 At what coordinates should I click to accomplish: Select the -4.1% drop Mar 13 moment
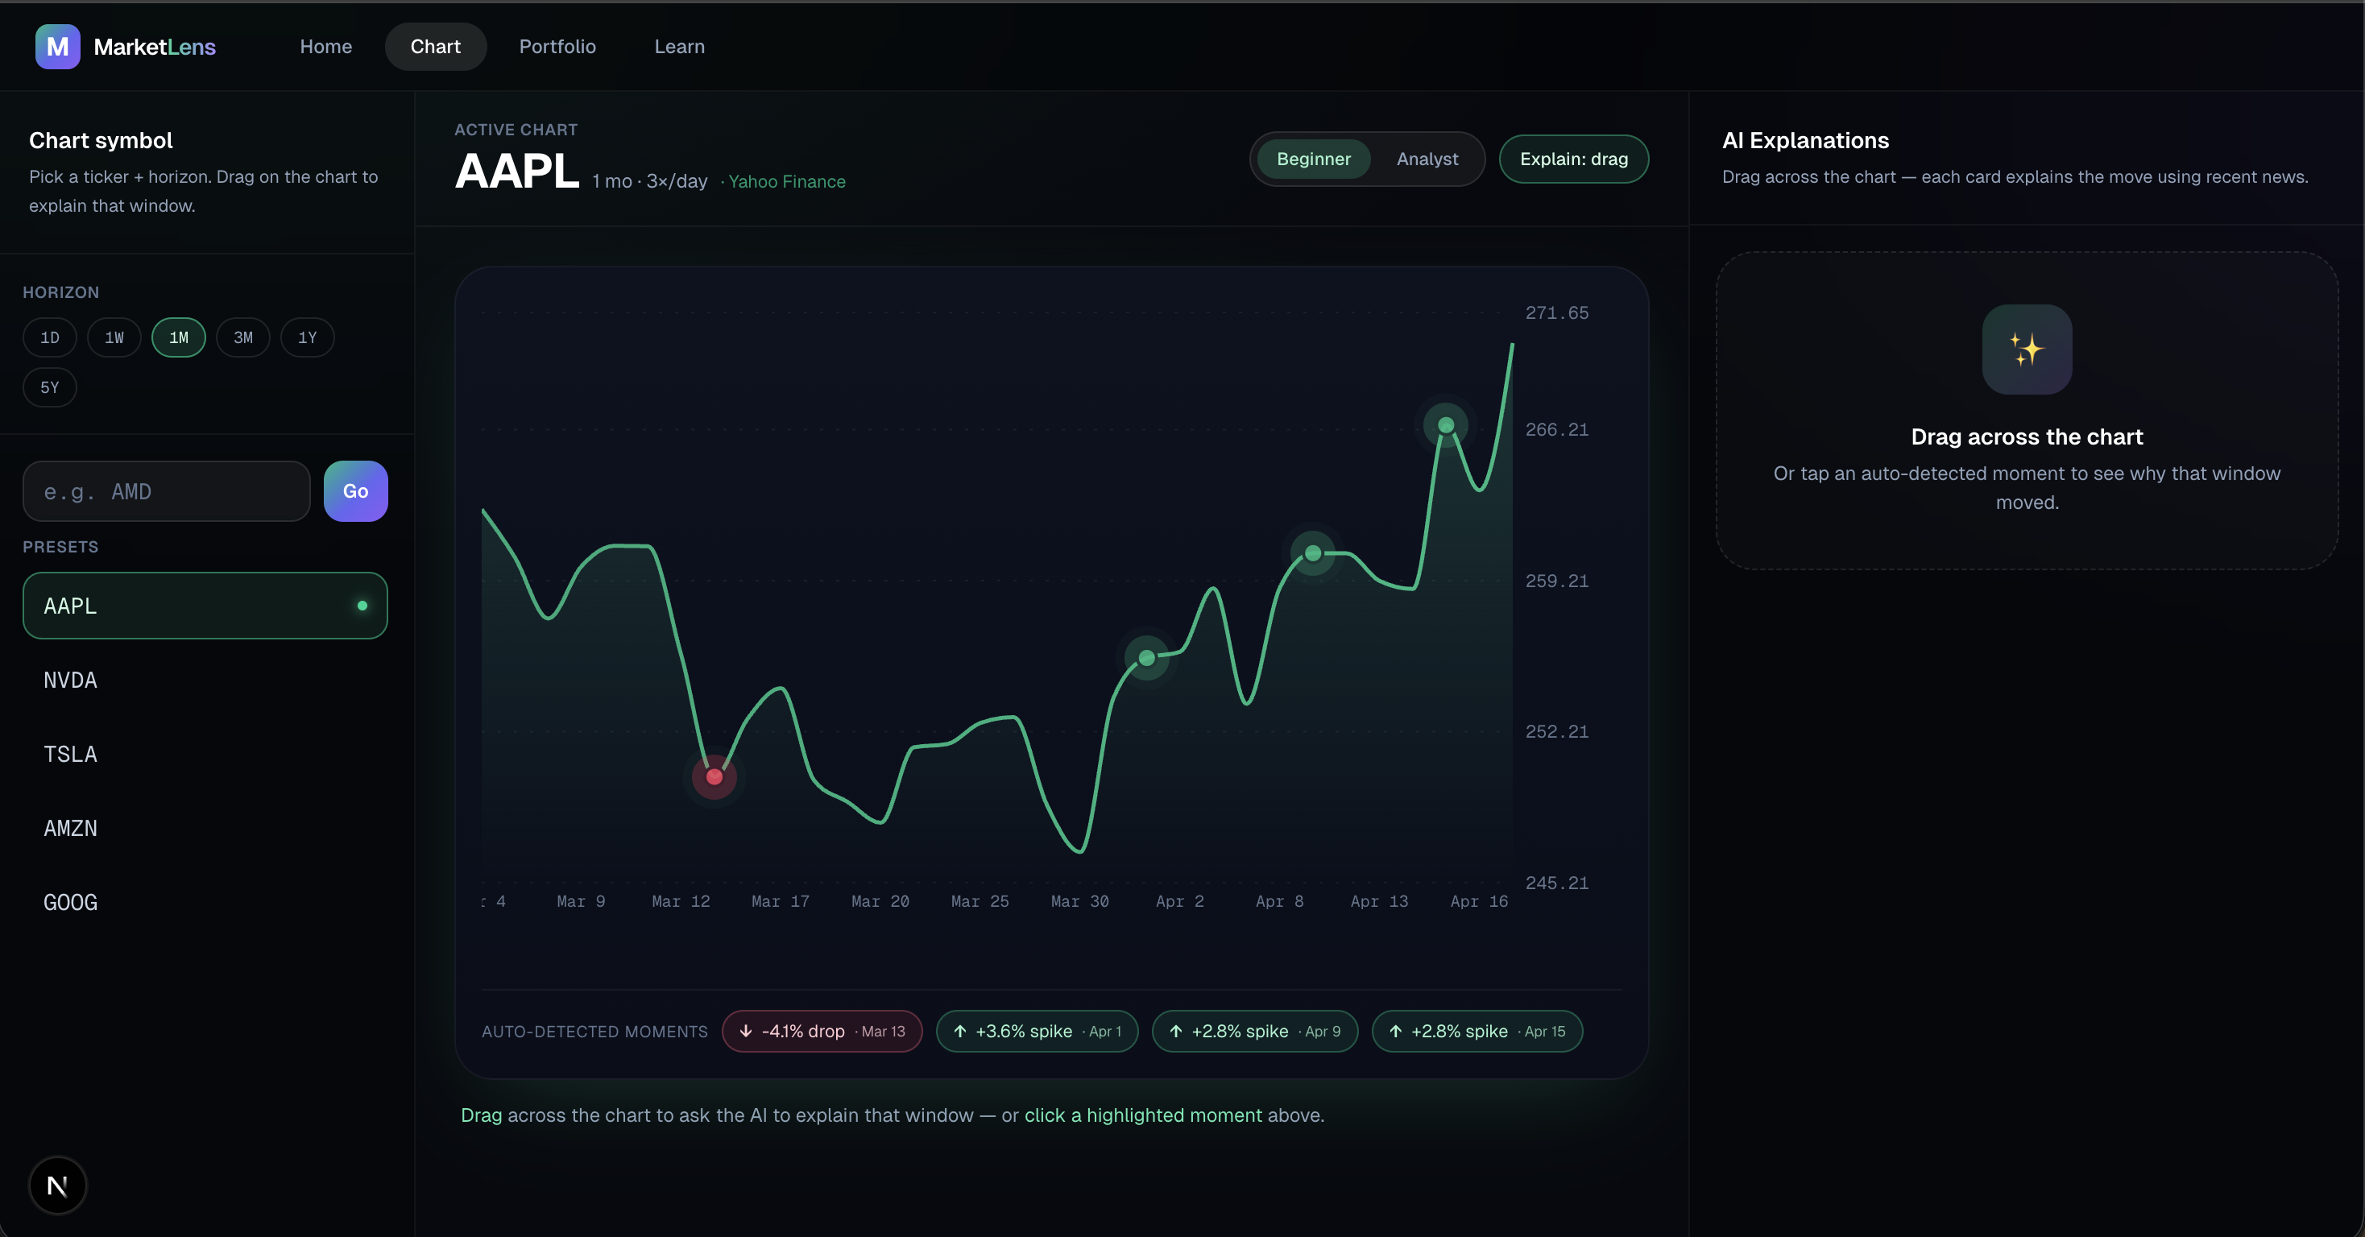pyautogui.click(x=822, y=1032)
